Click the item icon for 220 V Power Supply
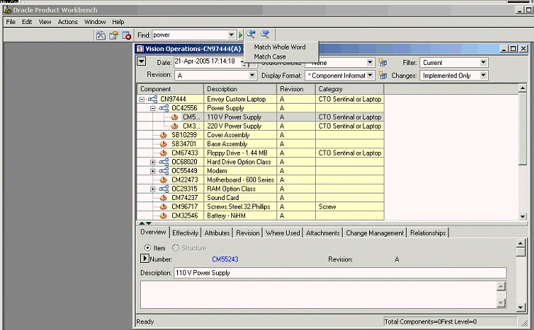The image size is (534, 330). pos(174,126)
